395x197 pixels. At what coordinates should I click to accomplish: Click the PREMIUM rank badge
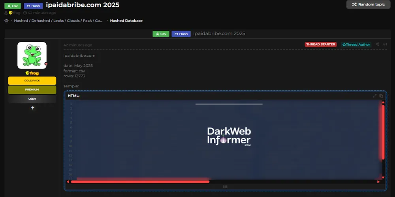[32, 90]
